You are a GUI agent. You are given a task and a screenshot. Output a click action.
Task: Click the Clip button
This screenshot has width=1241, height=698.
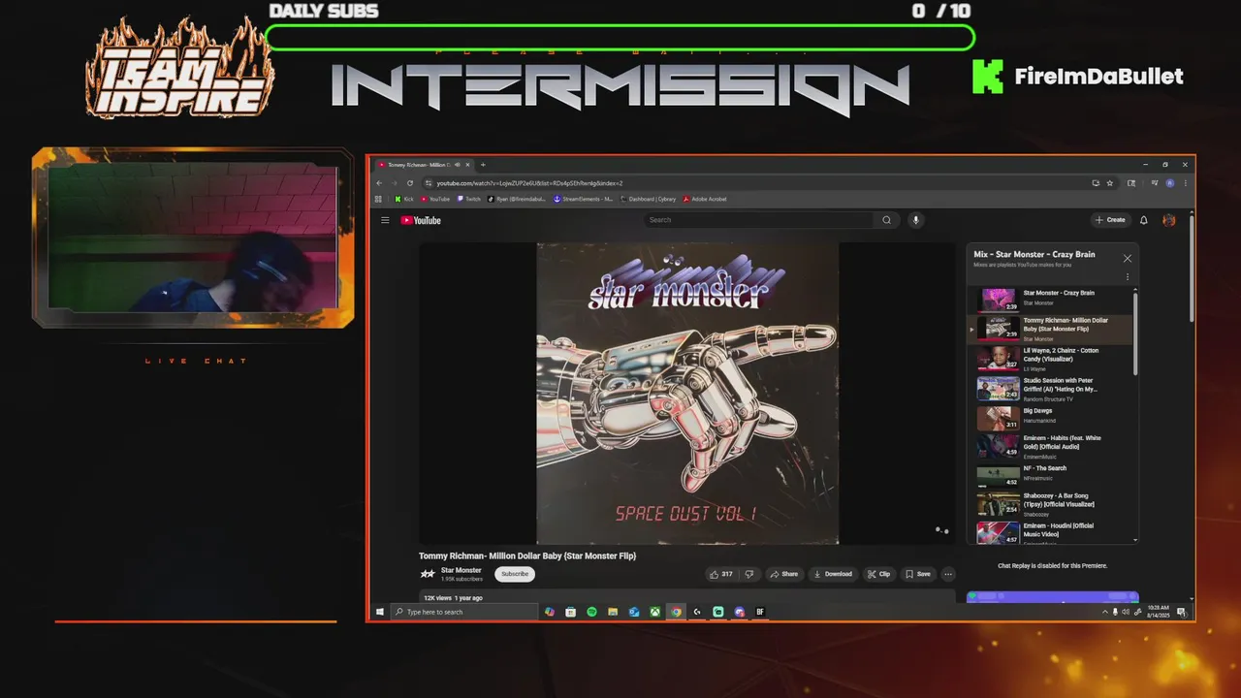point(879,574)
